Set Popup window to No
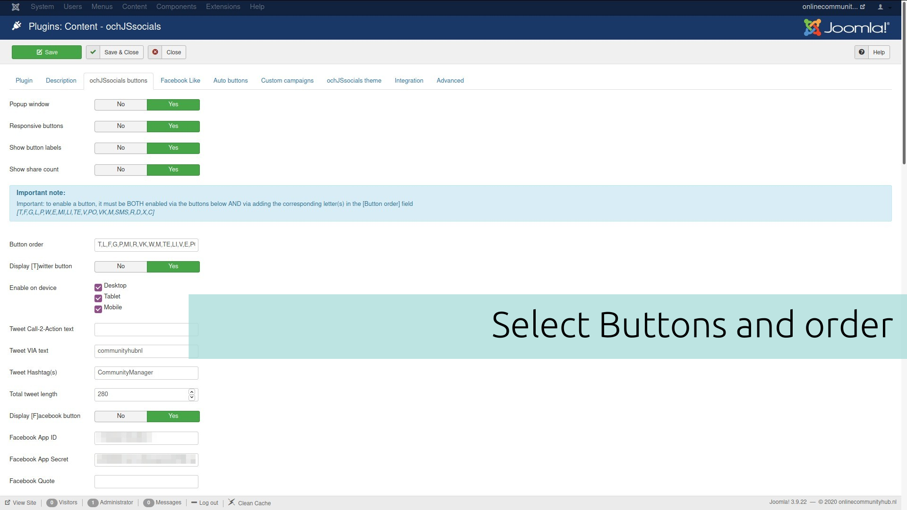 tap(121, 104)
